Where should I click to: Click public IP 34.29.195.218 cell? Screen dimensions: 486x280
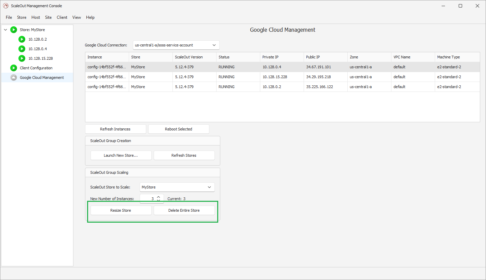[x=325, y=77]
